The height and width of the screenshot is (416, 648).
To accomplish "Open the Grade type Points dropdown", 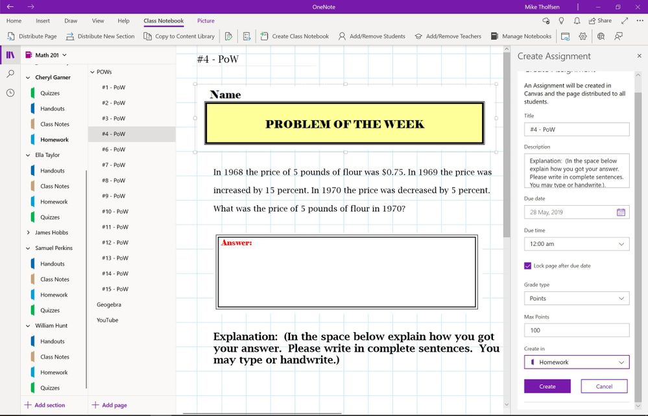I will click(577, 299).
